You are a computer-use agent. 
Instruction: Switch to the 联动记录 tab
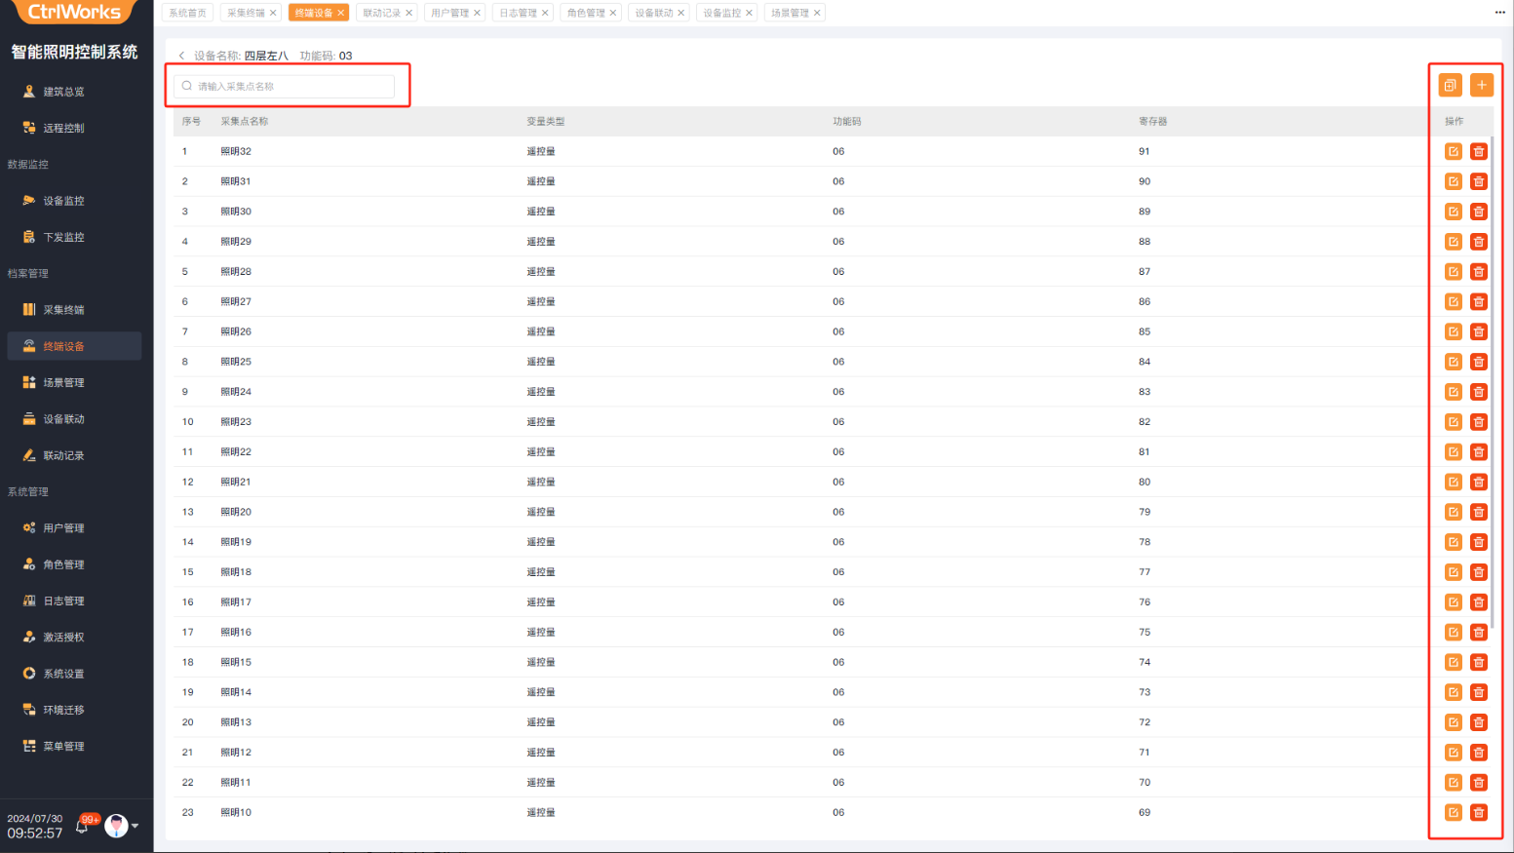pyautogui.click(x=381, y=13)
